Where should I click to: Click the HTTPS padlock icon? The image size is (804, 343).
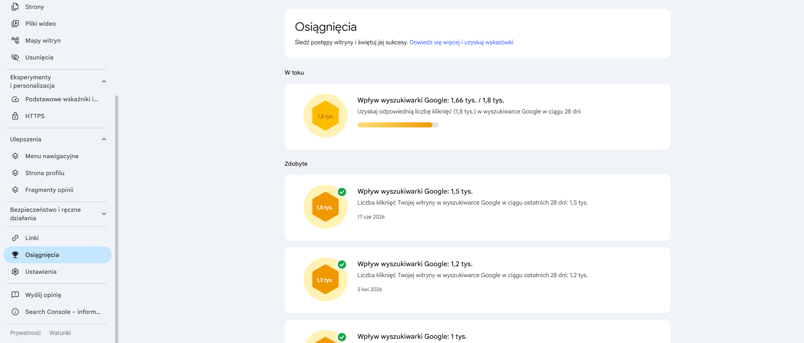pyautogui.click(x=15, y=116)
